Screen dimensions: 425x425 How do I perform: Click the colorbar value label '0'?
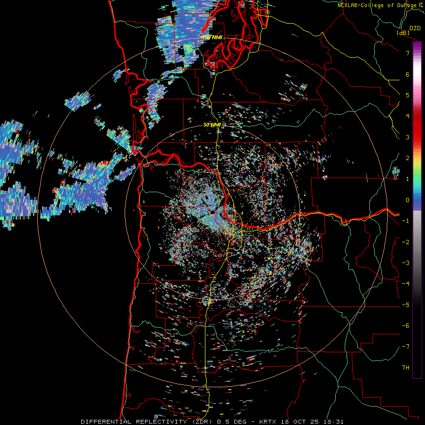(408, 200)
